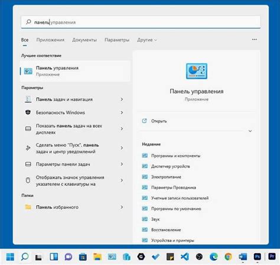Expand arrow for Панель избранного
Viewport: 280px width, 265px height.
[x=122, y=207]
